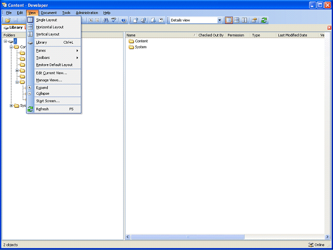Image resolution: width=333 pixels, height=250 pixels.
Task: Run spell check from the ABC icon
Action: pyautogui.click(x=114, y=20)
